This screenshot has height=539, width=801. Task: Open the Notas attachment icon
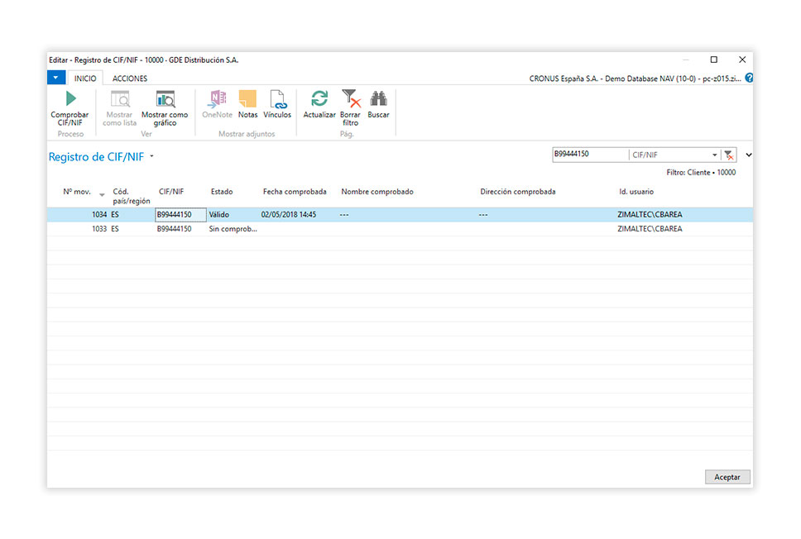point(247,100)
